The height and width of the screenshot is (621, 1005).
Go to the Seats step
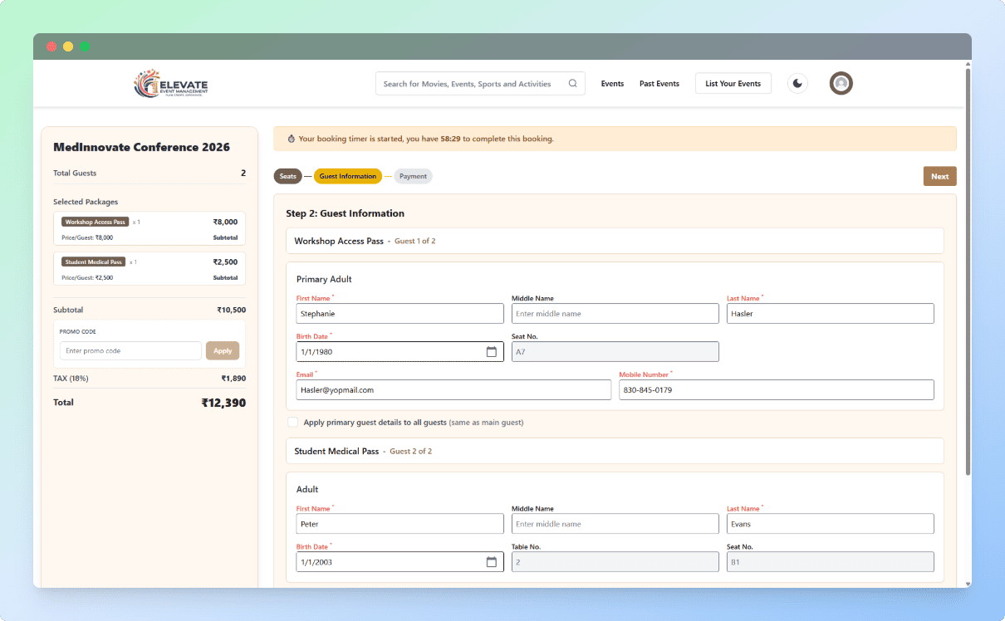(287, 176)
